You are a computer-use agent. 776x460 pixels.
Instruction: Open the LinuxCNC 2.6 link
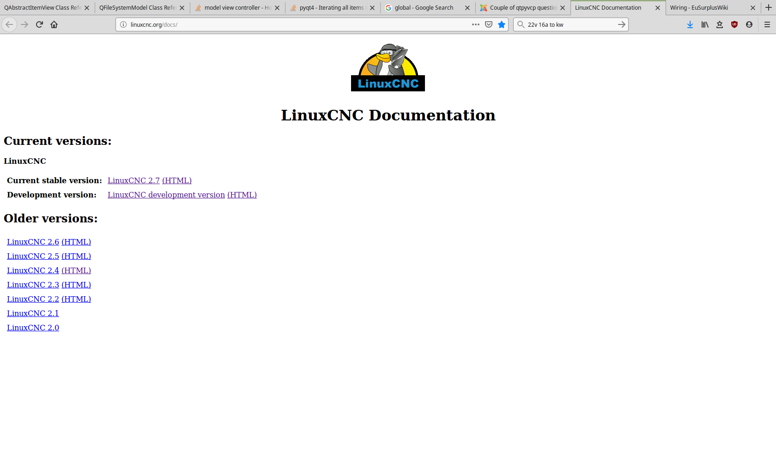[33, 242]
